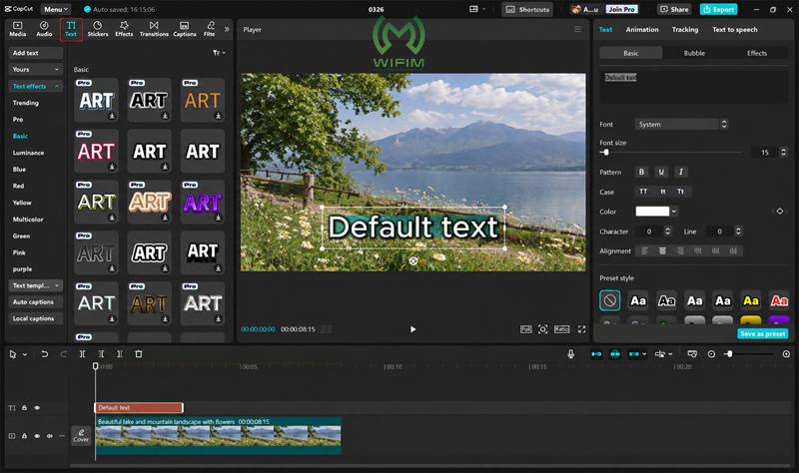Toggle Underline pattern for text

coord(661,172)
